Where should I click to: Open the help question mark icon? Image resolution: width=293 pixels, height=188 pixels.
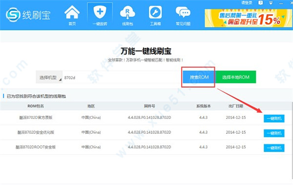pyautogui.click(x=260, y=3)
